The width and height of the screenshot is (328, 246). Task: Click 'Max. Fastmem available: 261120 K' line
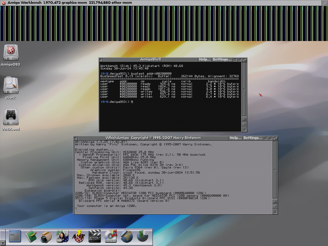108,178
